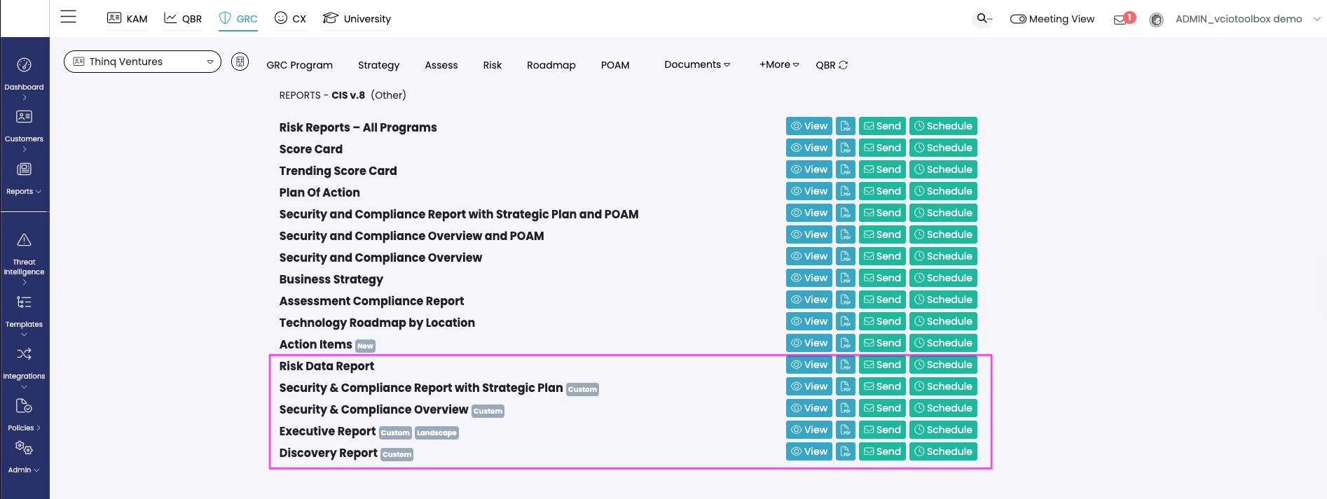Image resolution: width=1327 pixels, height=499 pixels.
Task: Open the Customers sidebar icon
Action: (24, 117)
